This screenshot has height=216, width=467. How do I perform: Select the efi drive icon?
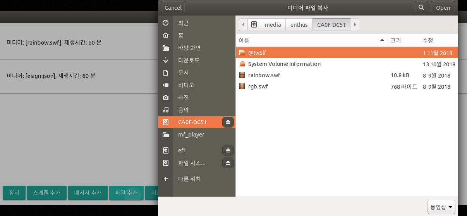(166, 150)
